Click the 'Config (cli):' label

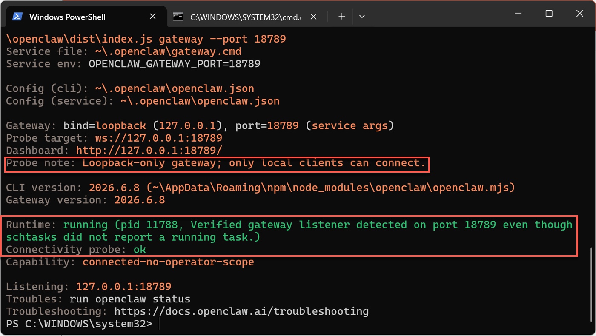pyautogui.click(x=47, y=88)
